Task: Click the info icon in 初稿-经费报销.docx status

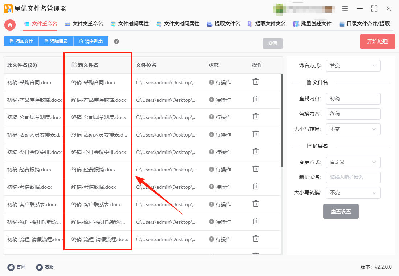Action: point(211,169)
